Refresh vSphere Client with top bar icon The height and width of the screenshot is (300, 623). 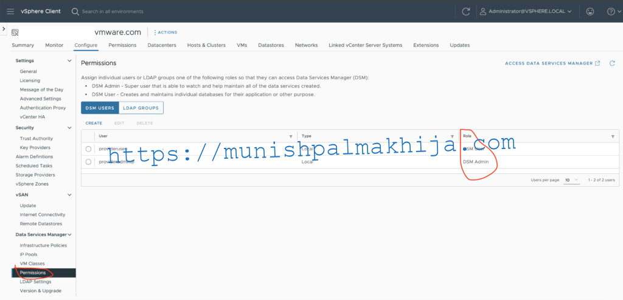[x=466, y=12]
